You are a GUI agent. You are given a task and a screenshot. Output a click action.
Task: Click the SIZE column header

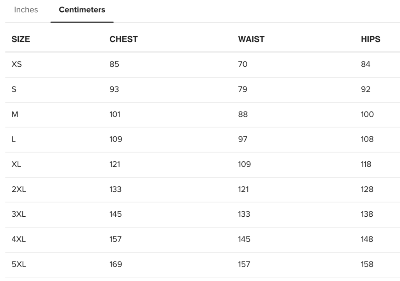[x=21, y=39]
